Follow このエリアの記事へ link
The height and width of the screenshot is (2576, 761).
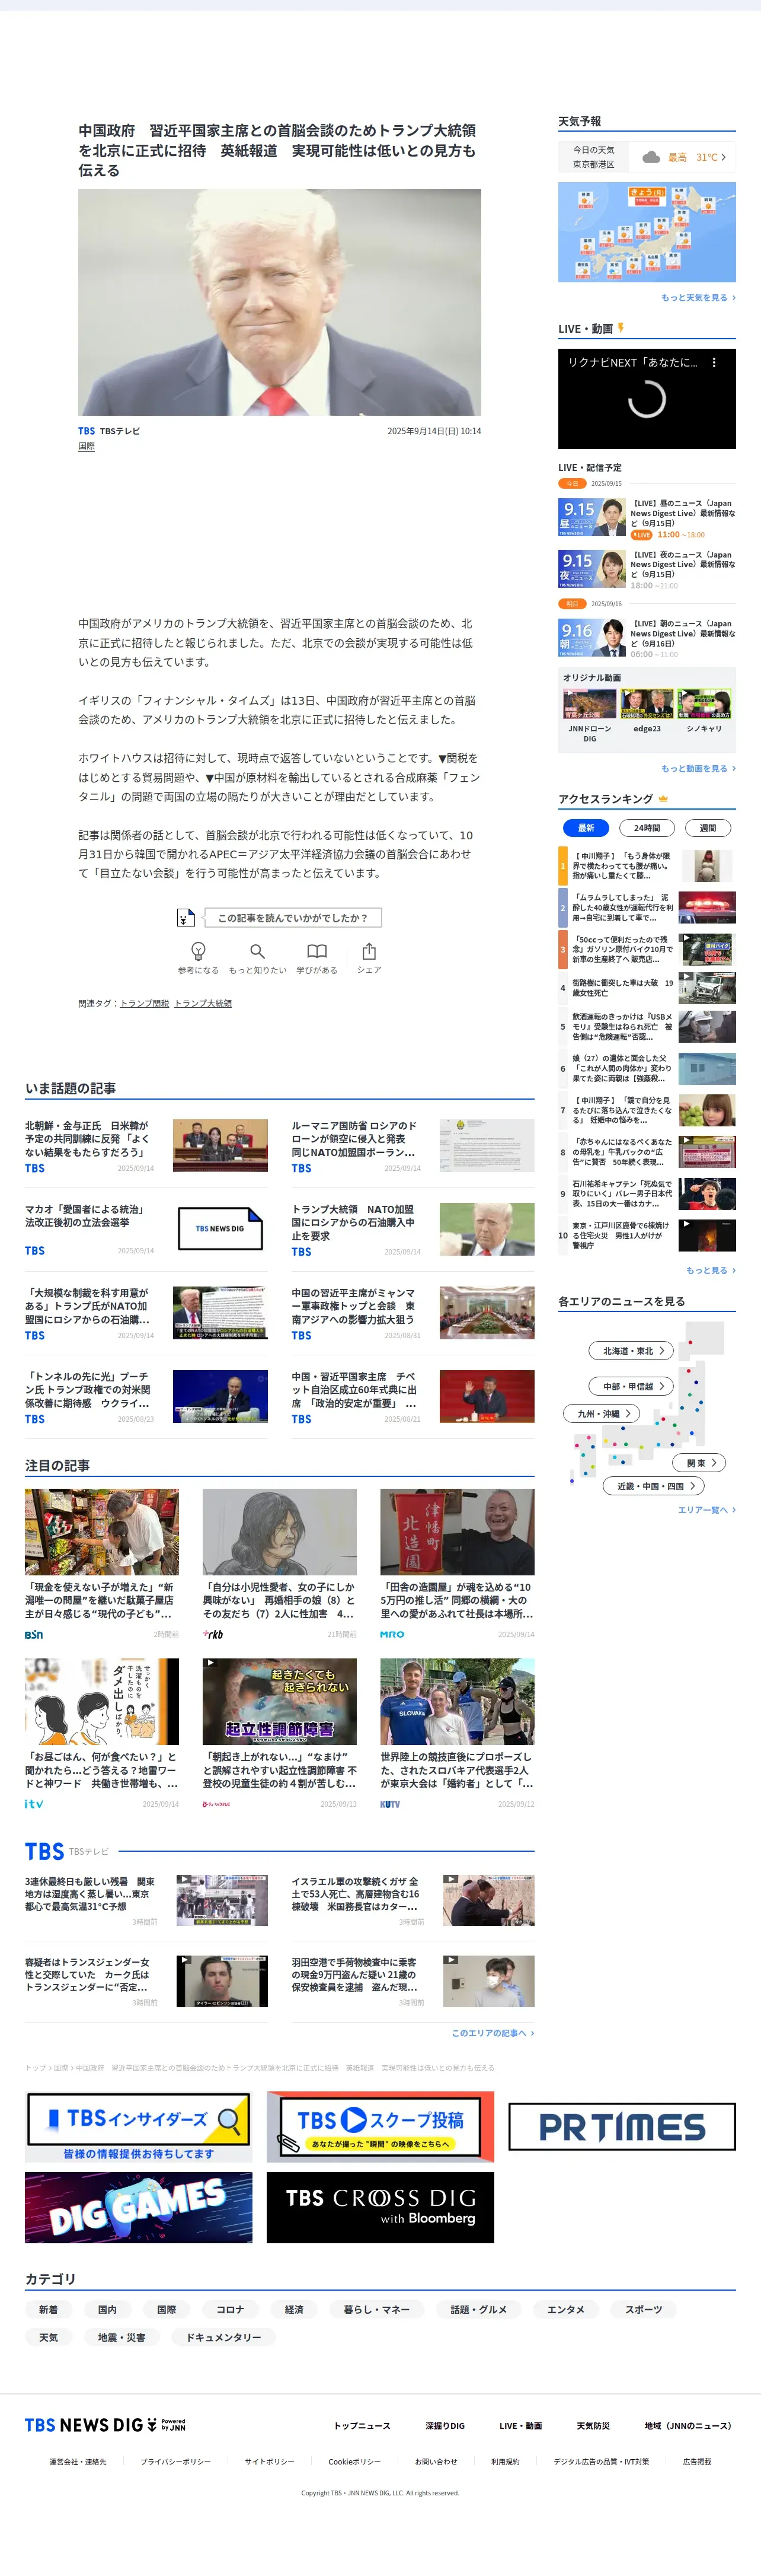493,2033
